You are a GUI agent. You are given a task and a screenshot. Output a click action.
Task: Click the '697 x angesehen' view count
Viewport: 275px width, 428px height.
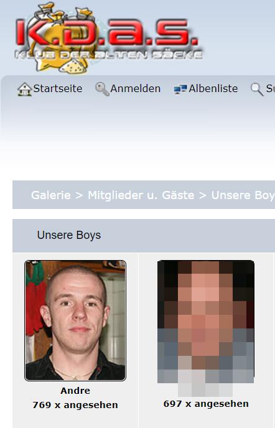tap(206, 404)
